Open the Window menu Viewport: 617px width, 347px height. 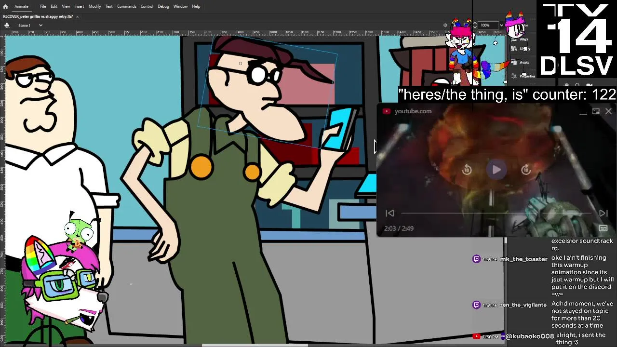click(x=180, y=6)
